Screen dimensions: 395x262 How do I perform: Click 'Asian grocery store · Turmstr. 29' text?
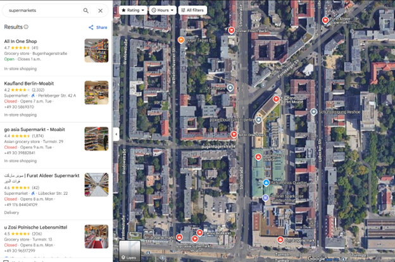coord(34,142)
